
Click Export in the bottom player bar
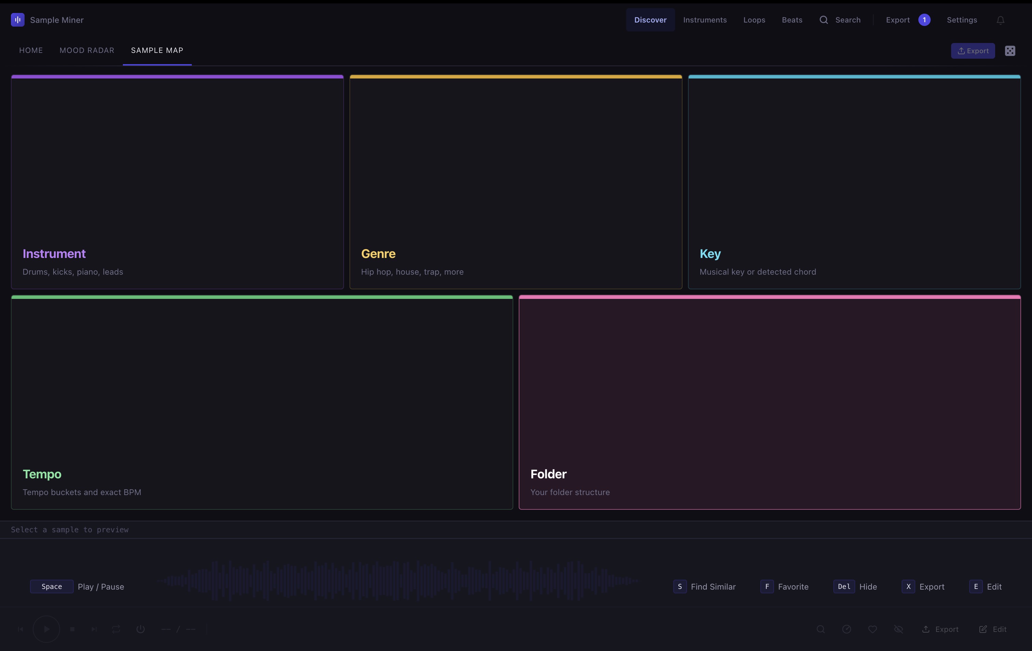[x=940, y=629]
